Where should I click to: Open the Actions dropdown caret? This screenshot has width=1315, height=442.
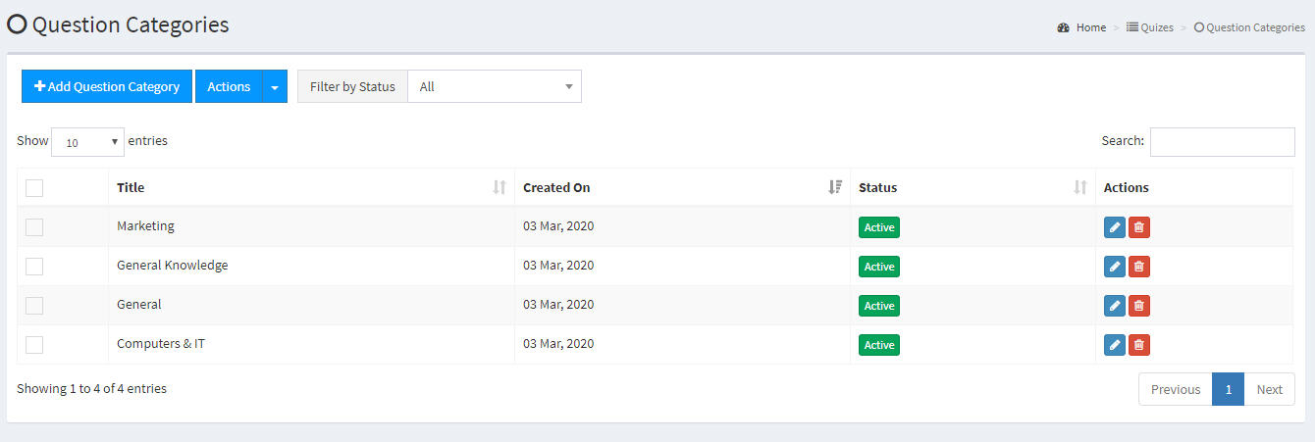275,86
